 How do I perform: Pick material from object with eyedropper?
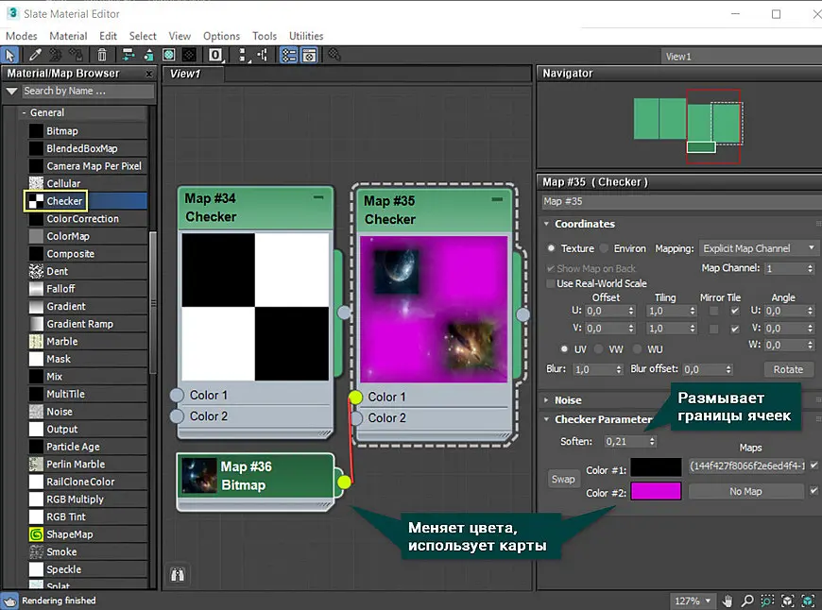[35, 55]
